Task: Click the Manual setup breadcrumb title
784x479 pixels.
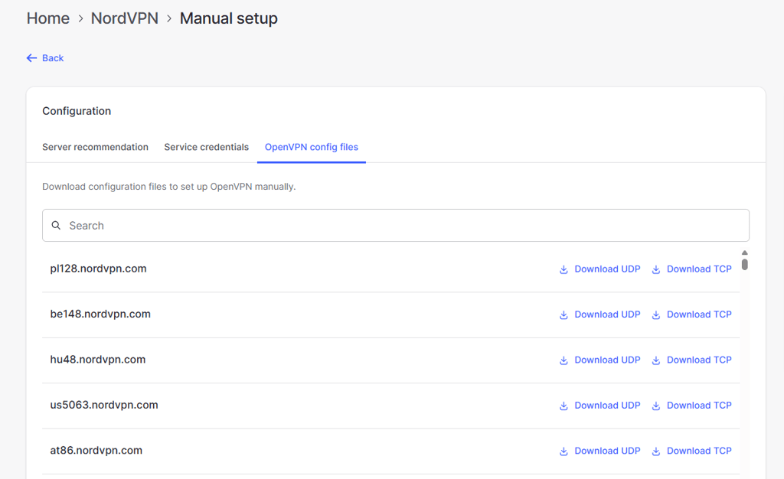Action: [x=228, y=18]
